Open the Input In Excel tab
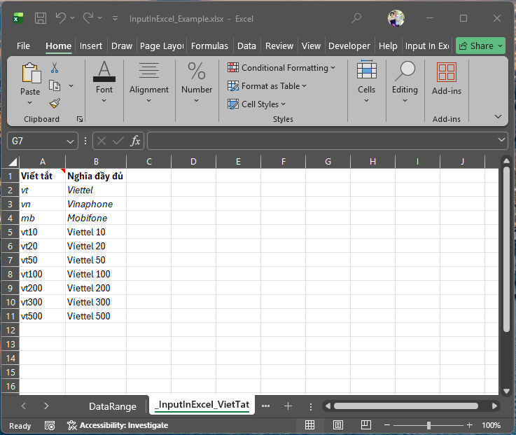 tap(427, 46)
